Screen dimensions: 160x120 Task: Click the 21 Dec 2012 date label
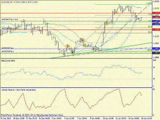pyautogui.click(x=6, y=118)
